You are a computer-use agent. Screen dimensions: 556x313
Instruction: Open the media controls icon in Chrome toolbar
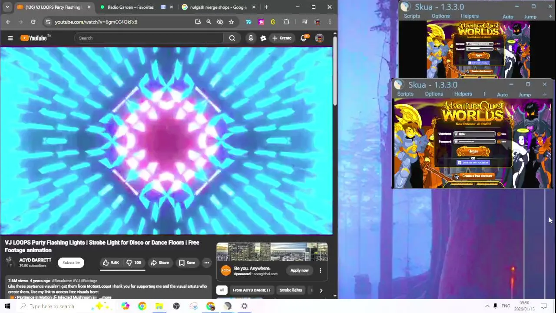click(x=304, y=22)
